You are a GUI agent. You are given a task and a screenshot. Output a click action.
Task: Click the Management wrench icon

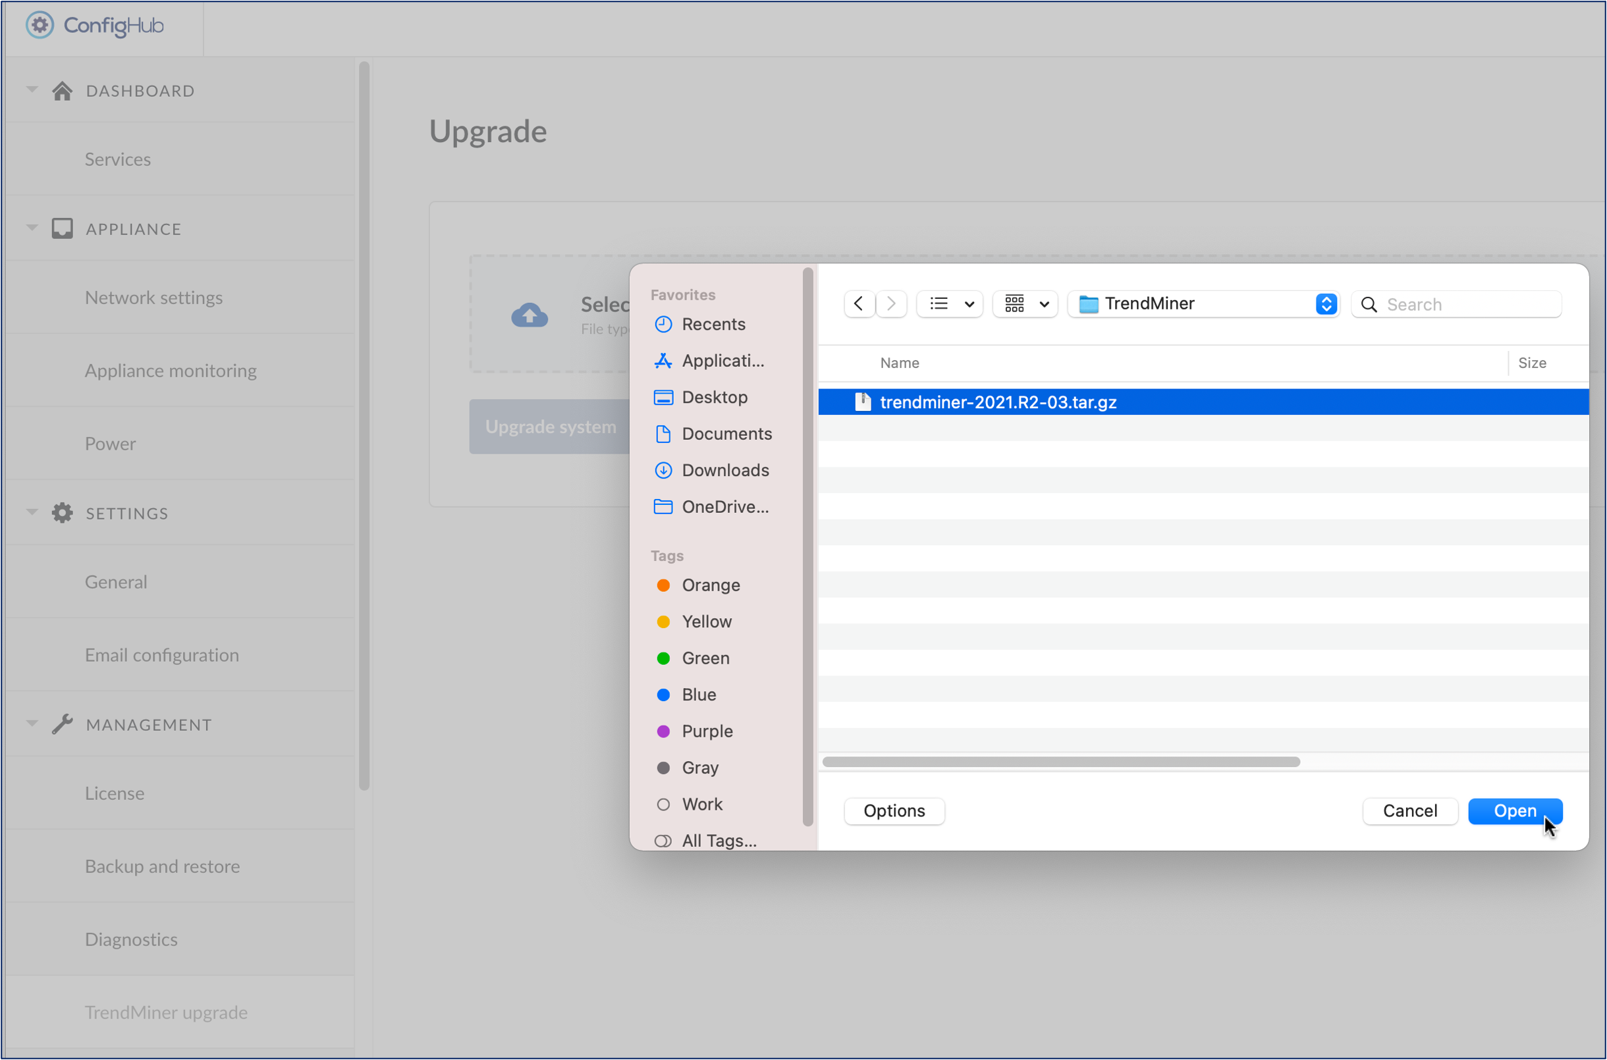tap(62, 724)
